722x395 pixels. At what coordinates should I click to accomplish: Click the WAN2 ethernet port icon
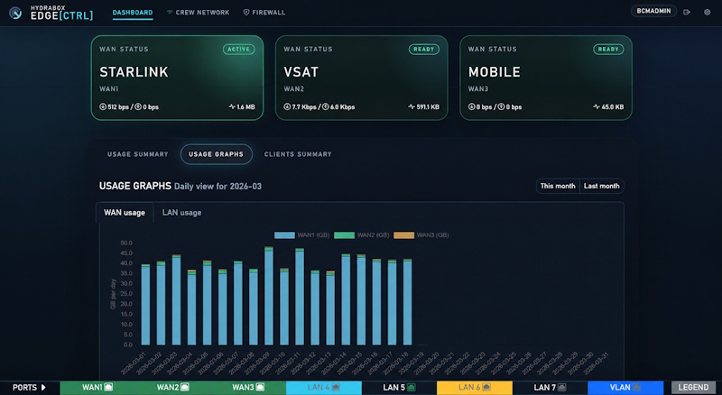[x=185, y=387]
